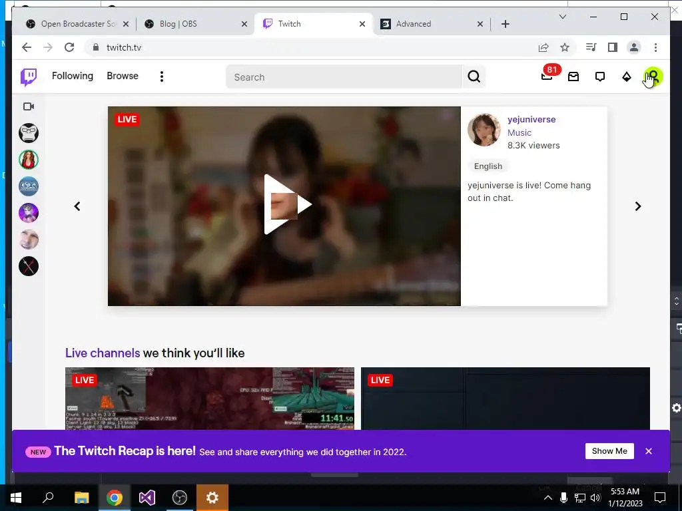Open notifications inbox with 81 badge
Image resolution: width=682 pixels, height=511 pixels.
[x=547, y=76]
